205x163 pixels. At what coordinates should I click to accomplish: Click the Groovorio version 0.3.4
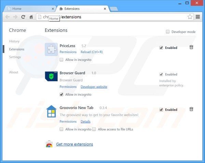(x=103, y=108)
